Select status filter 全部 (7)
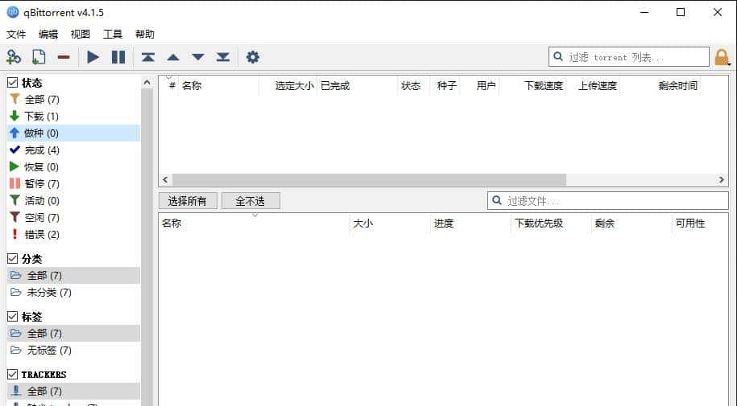 pyautogui.click(x=74, y=100)
